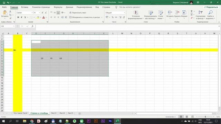
Task: Copy selection using the Copy icon
Action: click(x=10, y=15)
